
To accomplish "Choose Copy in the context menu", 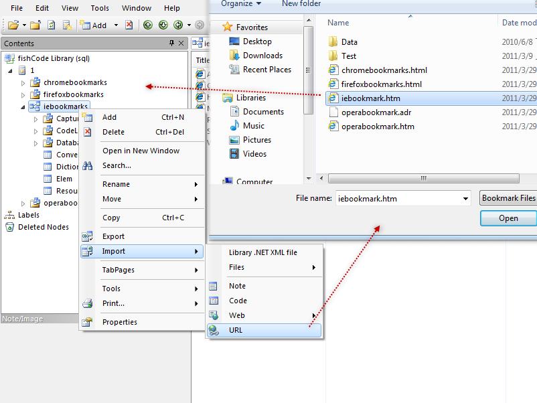I will 142,218.
